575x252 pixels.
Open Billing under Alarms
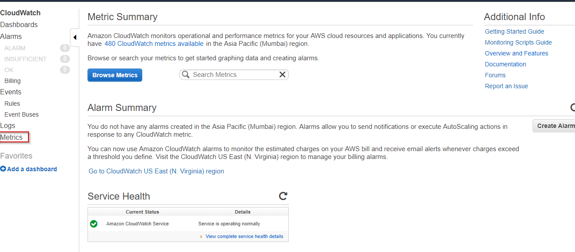12,81
